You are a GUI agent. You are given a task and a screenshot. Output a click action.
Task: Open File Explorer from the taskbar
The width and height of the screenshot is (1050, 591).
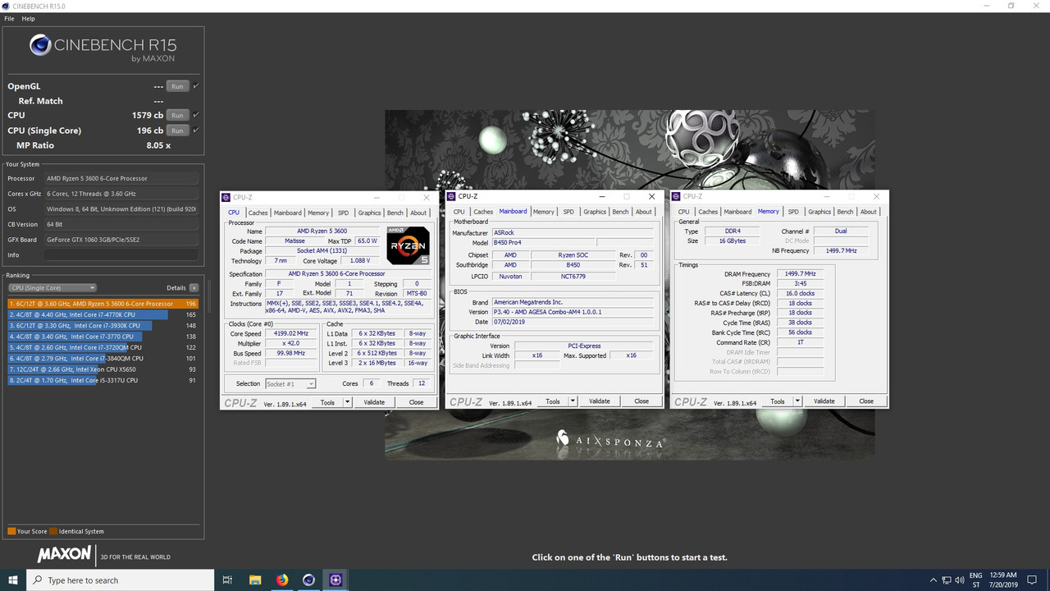tap(254, 580)
